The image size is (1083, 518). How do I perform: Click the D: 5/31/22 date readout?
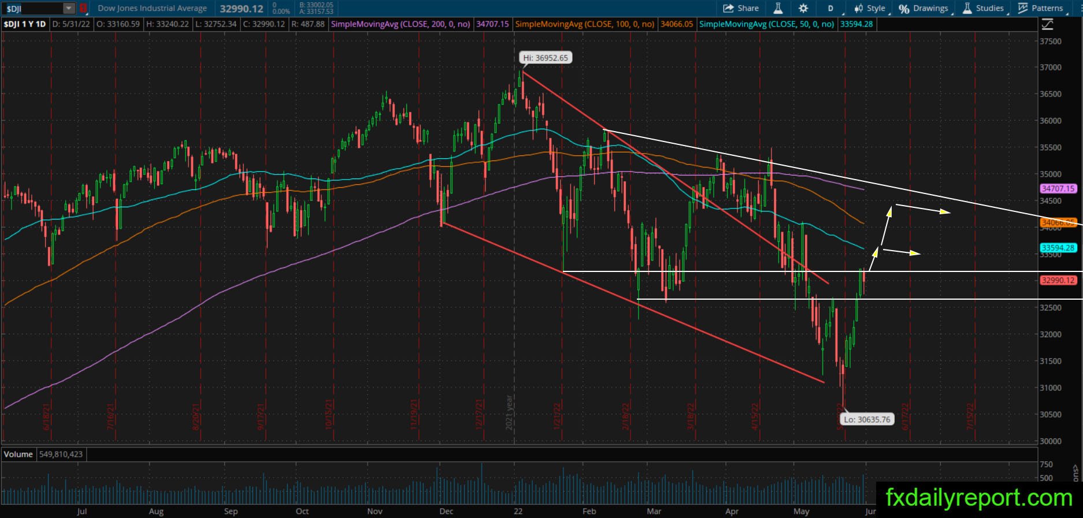click(x=72, y=24)
